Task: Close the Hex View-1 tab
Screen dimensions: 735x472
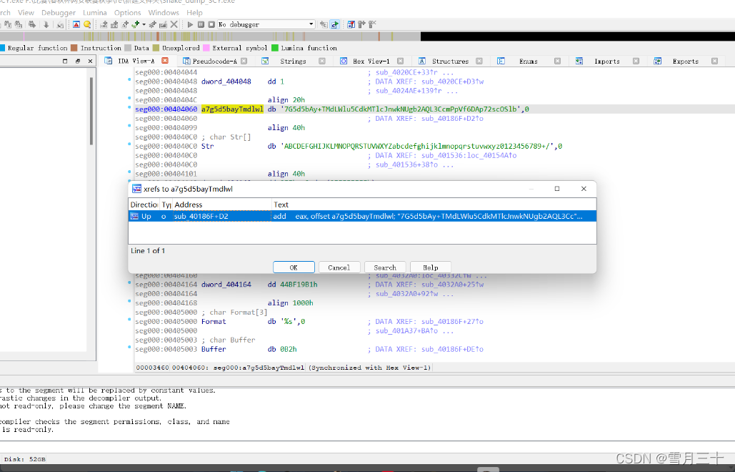Action: coord(400,61)
